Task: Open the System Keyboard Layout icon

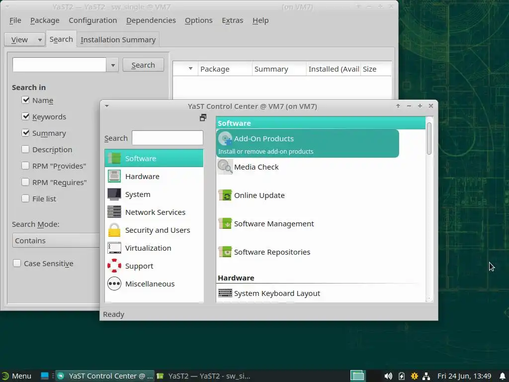Action: [x=225, y=293]
